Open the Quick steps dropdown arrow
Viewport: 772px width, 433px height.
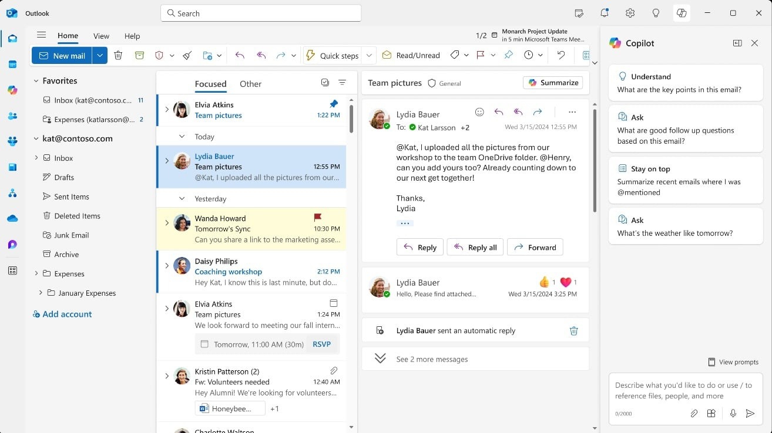coord(369,55)
